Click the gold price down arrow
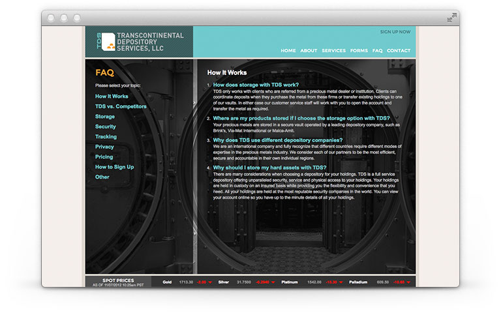 pyautogui.click(x=210, y=282)
